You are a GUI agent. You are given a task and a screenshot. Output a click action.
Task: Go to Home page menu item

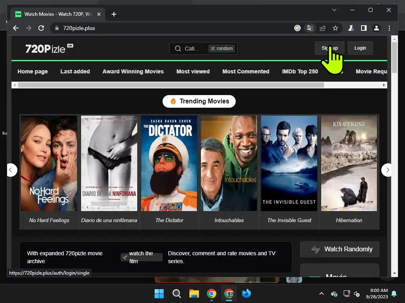tap(32, 71)
